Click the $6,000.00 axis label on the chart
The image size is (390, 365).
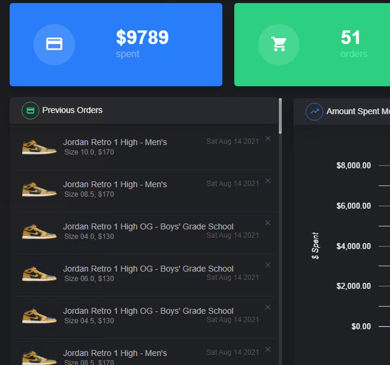[x=354, y=206]
